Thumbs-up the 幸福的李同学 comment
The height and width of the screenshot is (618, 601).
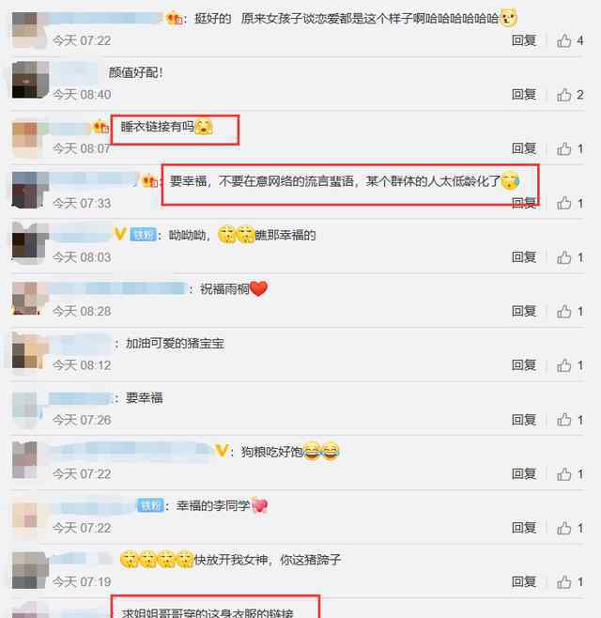tap(564, 528)
